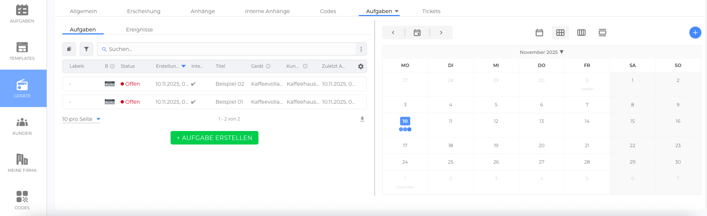Switch the calendar to month grid view
Viewport: 707px width, 216px height.
click(x=560, y=33)
